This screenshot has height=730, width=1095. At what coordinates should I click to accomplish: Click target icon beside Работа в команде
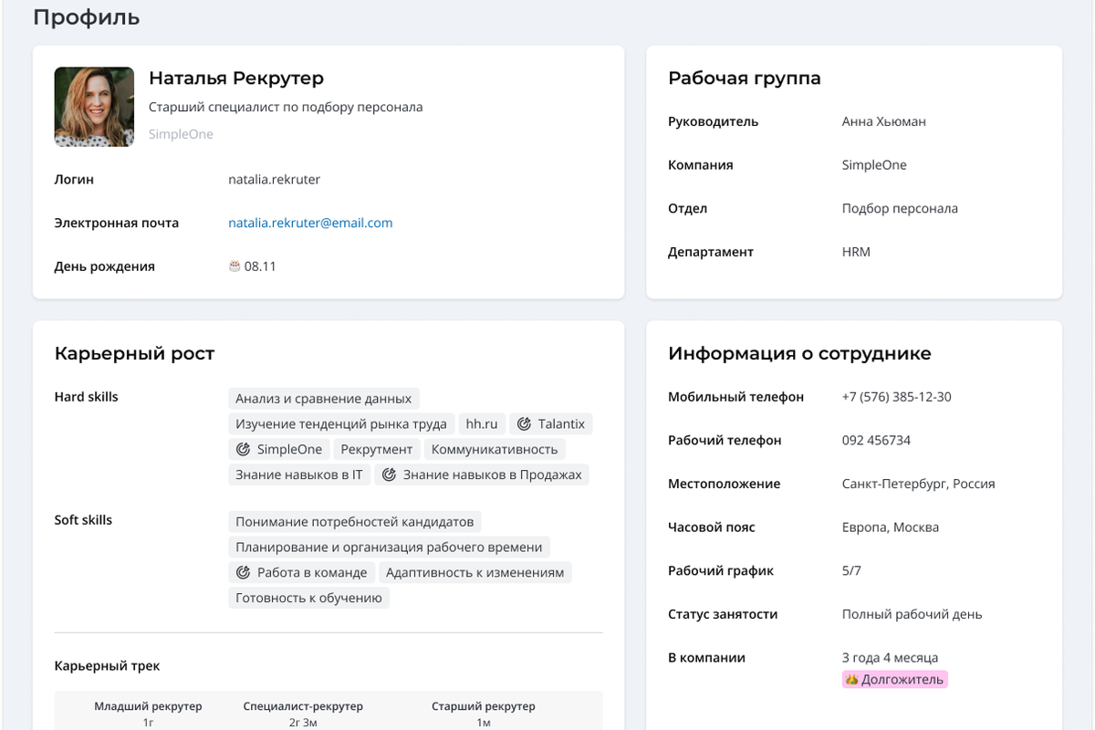243,573
